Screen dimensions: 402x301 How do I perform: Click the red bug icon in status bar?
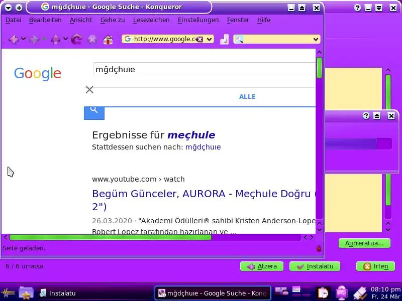(319, 248)
